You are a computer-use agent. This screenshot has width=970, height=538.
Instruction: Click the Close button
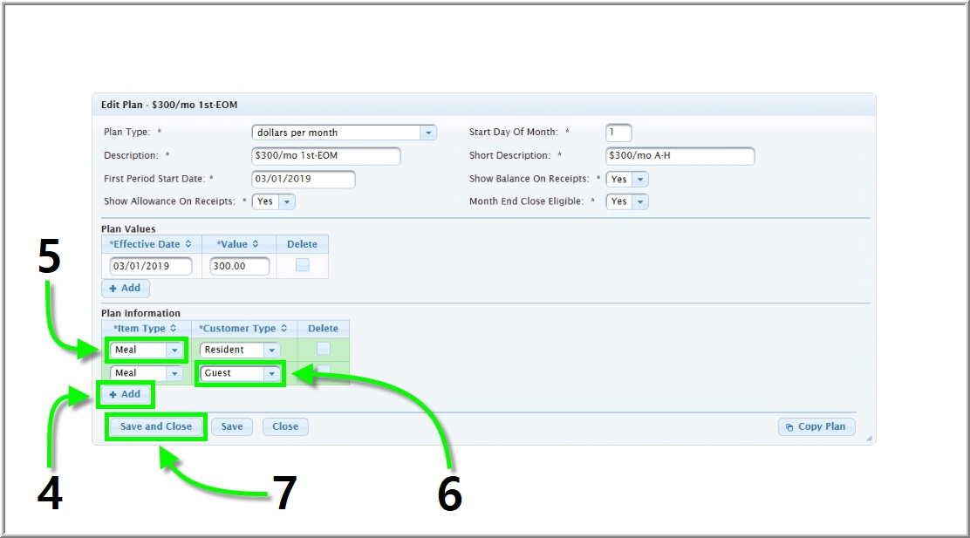285,426
